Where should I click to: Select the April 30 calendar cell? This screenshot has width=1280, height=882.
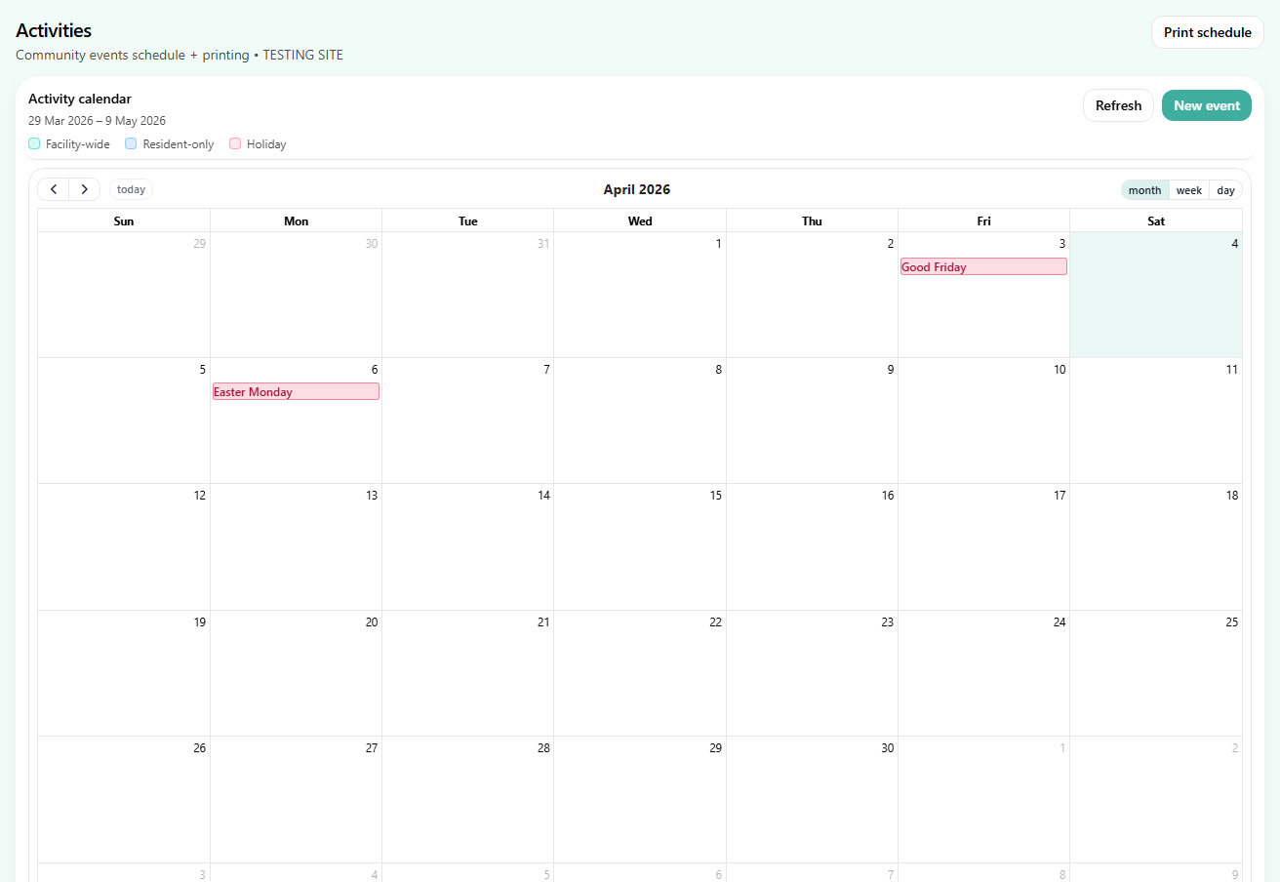coord(812,800)
